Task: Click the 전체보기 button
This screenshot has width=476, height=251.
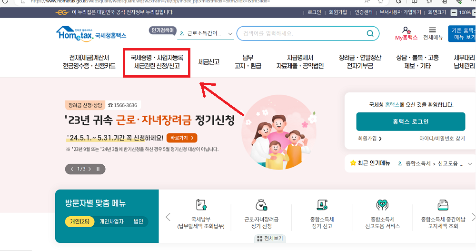Action: click(270, 239)
